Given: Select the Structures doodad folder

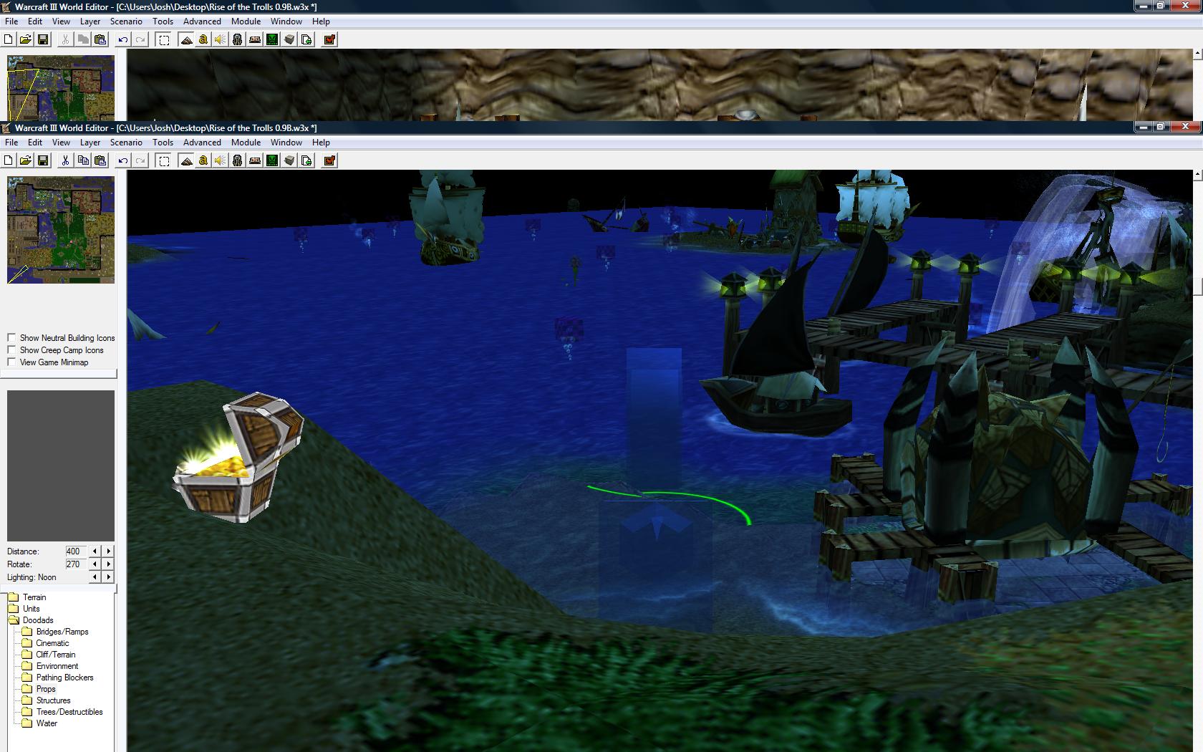Looking at the screenshot, I should [x=47, y=700].
